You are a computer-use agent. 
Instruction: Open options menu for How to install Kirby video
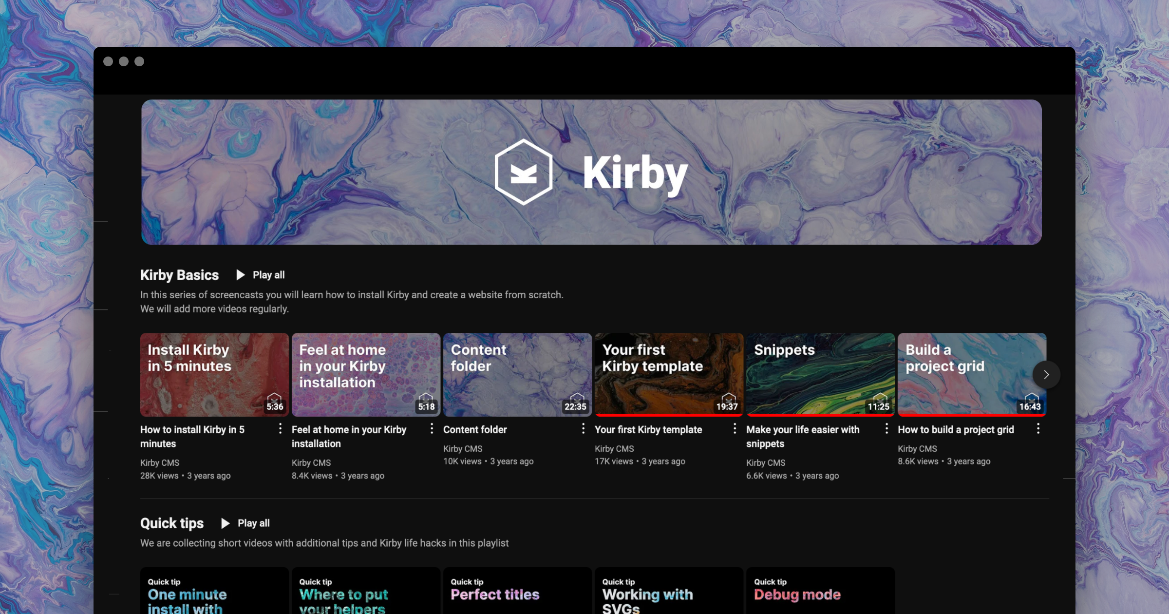[x=280, y=429]
